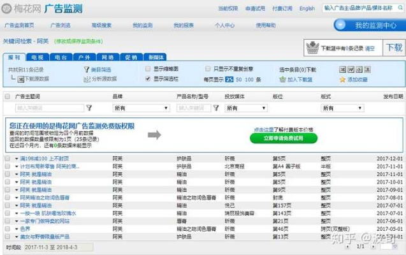Click the search magnifier in top search box
Screen dimensions: 406x255
coord(400,8)
